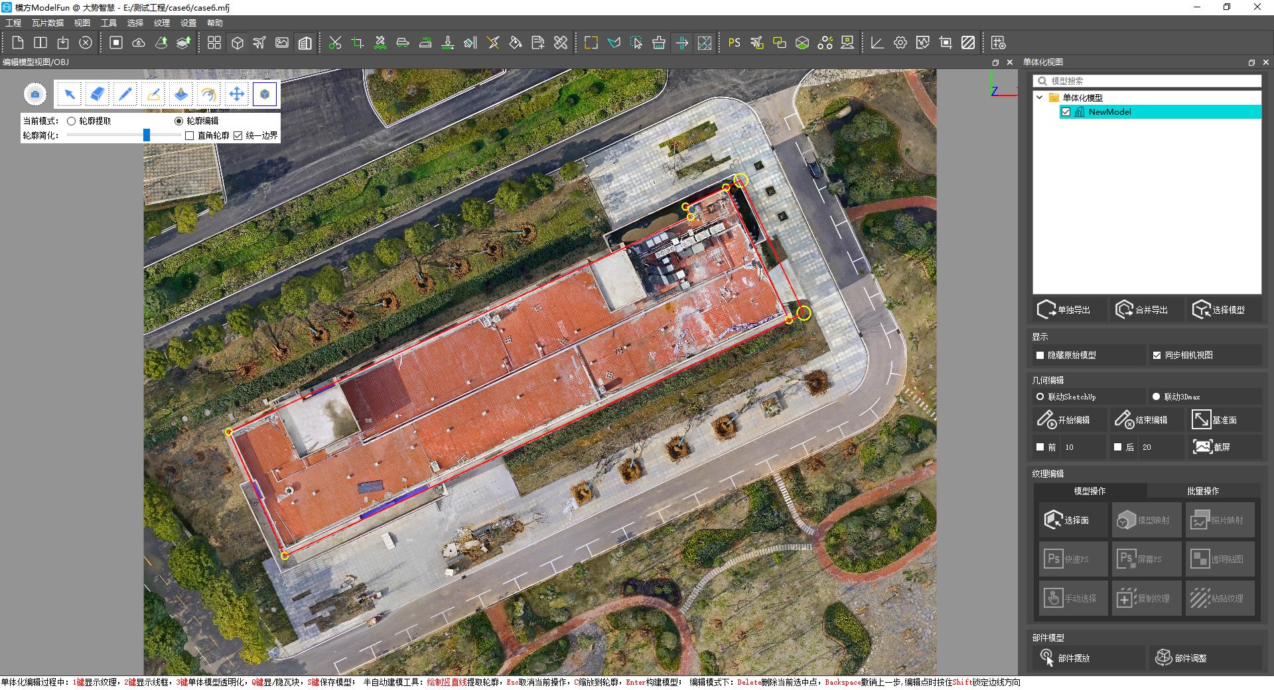Select 轮廓编辑 mode radio button
Image resolution: width=1274 pixels, height=690 pixels.
(178, 121)
